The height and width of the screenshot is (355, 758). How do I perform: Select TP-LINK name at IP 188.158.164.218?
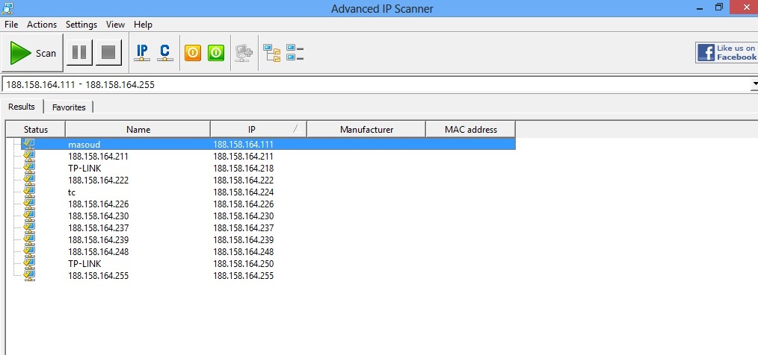pyautogui.click(x=84, y=169)
